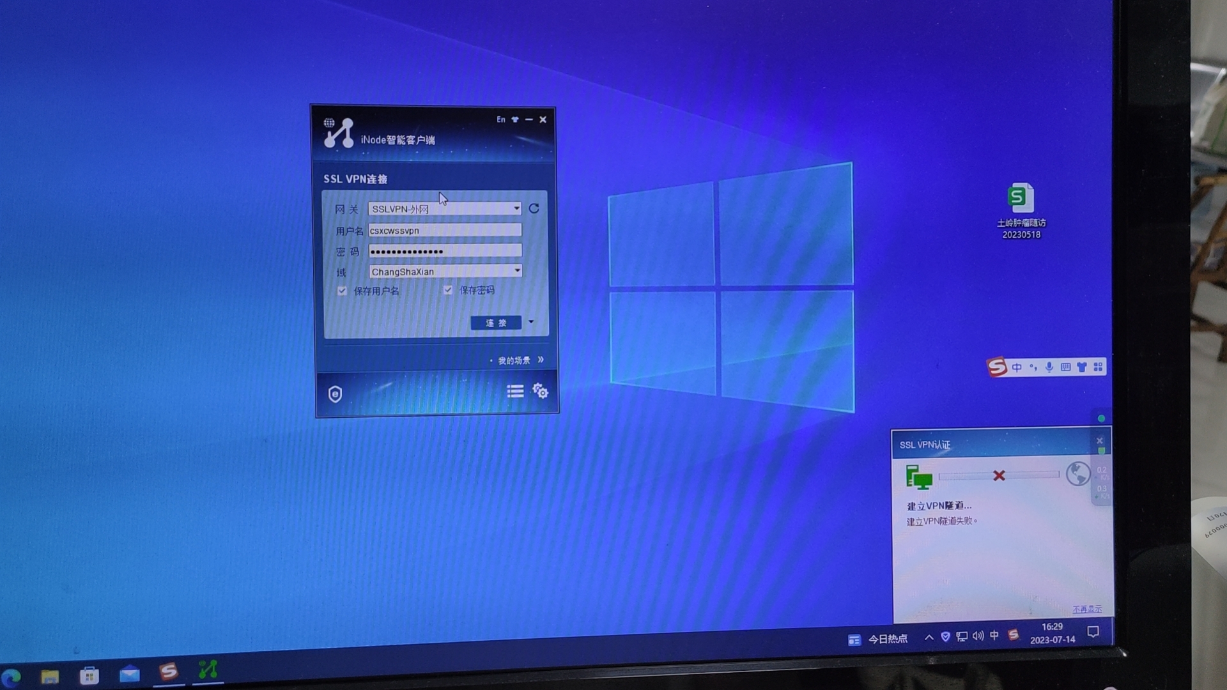The width and height of the screenshot is (1227, 690).
Task: Click the Sogou input microphone icon
Action: [x=1049, y=367]
